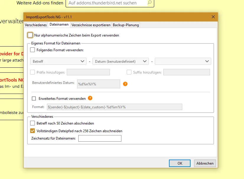Open help icon next to Erweitertes Format verwenden
The width and height of the screenshot is (244, 179).
click(x=90, y=98)
